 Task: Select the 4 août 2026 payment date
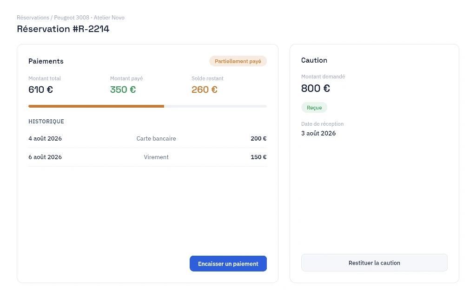click(x=45, y=138)
